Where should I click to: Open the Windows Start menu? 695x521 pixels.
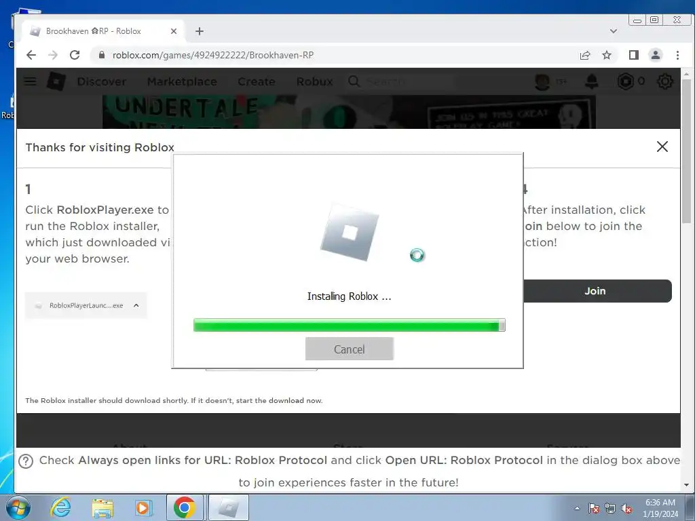(18, 507)
